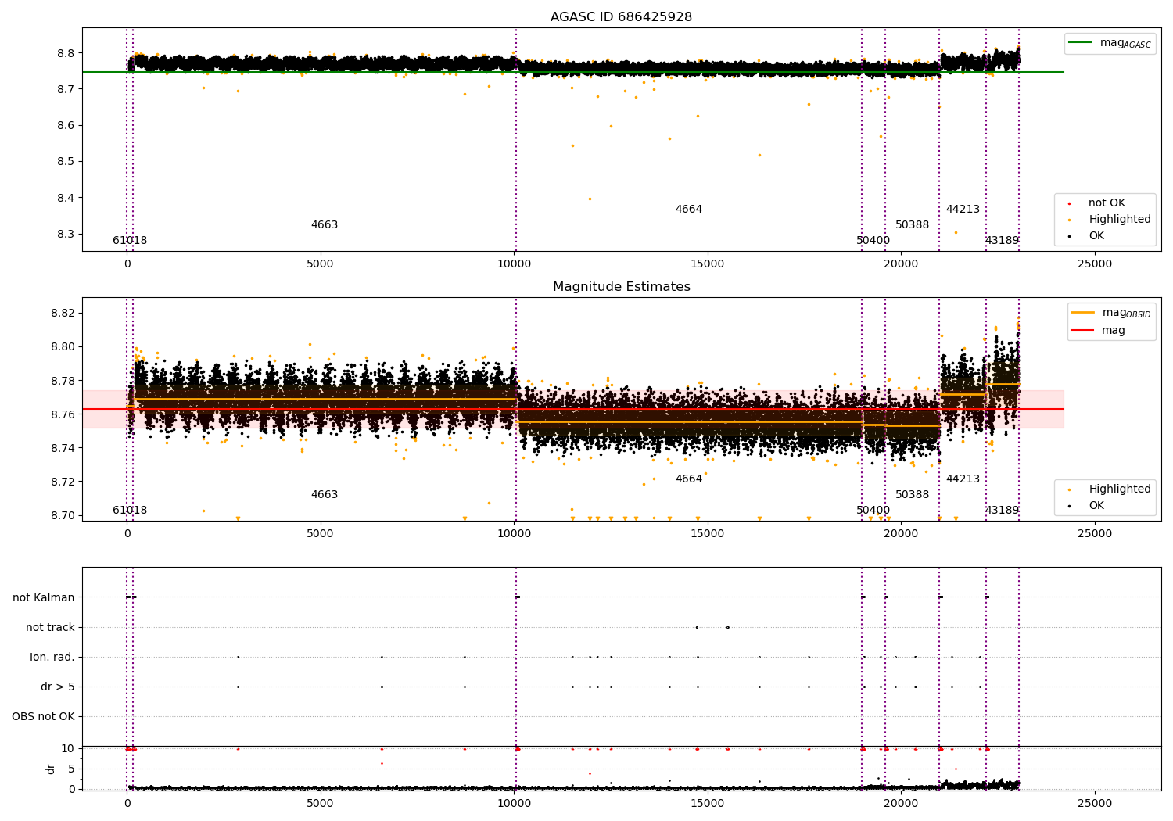Click obsid label 43189 in the top plot
The image size is (1173, 821).
pos(1002,241)
